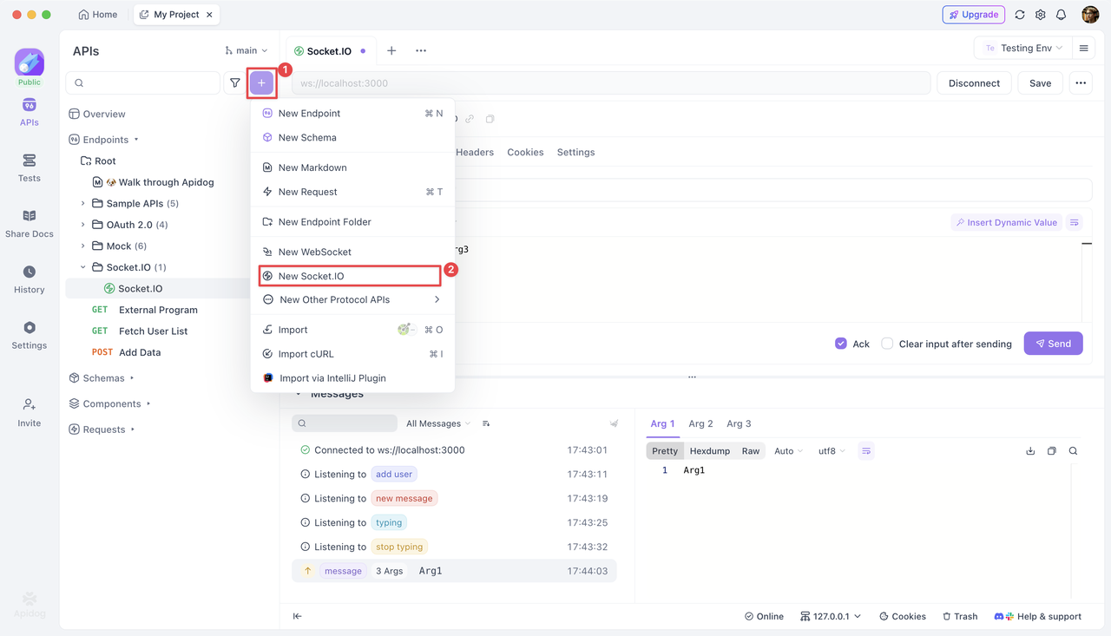Open the Testing Env dropdown
Viewport: 1111px width, 636px height.
(x=1023, y=49)
